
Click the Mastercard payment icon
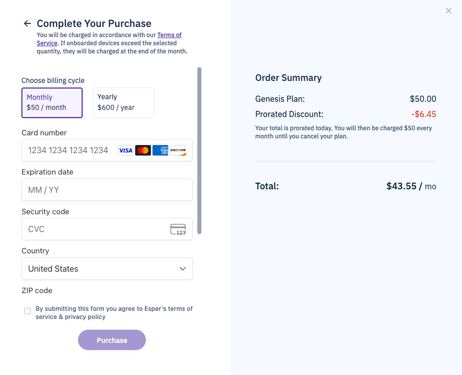pyautogui.click(x=143, y=150)
